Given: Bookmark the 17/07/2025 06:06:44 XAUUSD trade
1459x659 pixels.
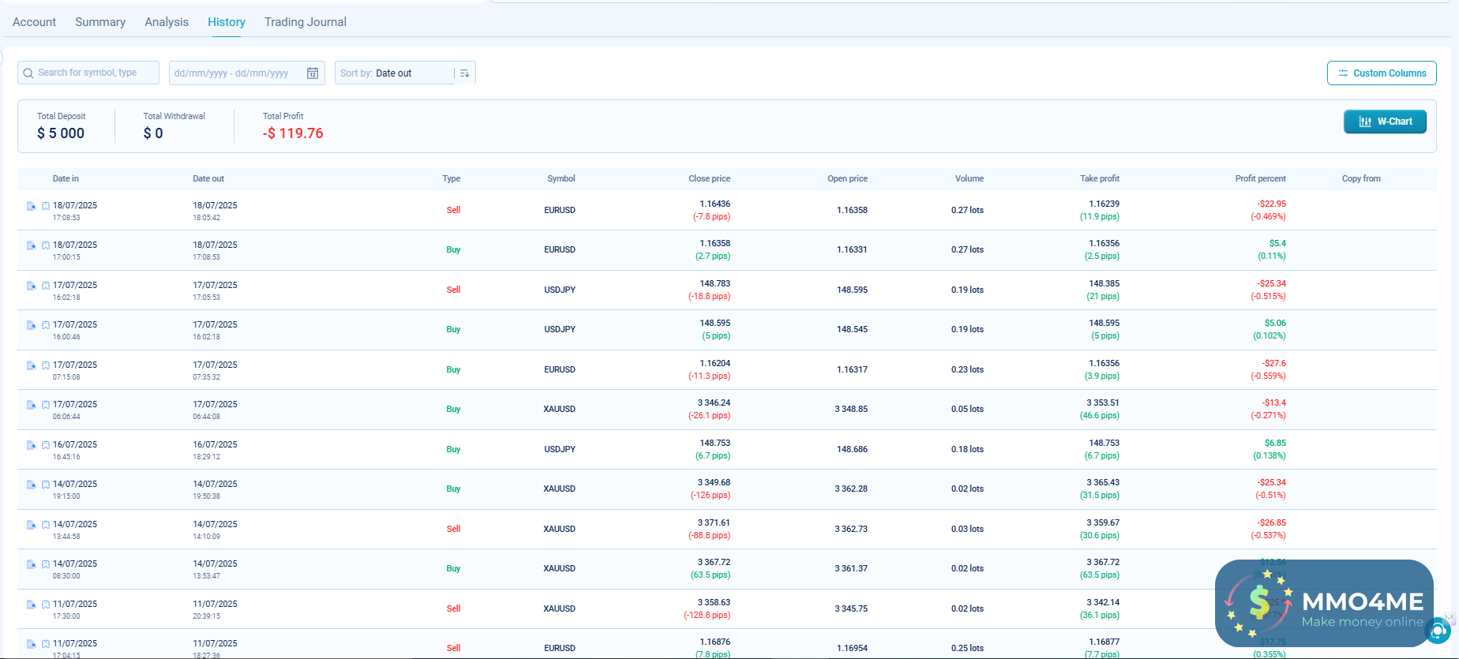Looking at the screenshot, I should tap(46, 405).
